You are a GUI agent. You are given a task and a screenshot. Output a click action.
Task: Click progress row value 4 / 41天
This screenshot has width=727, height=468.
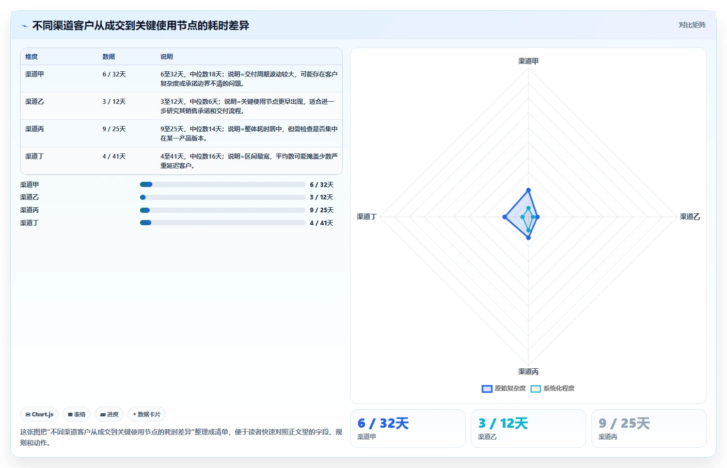(322, 223)
